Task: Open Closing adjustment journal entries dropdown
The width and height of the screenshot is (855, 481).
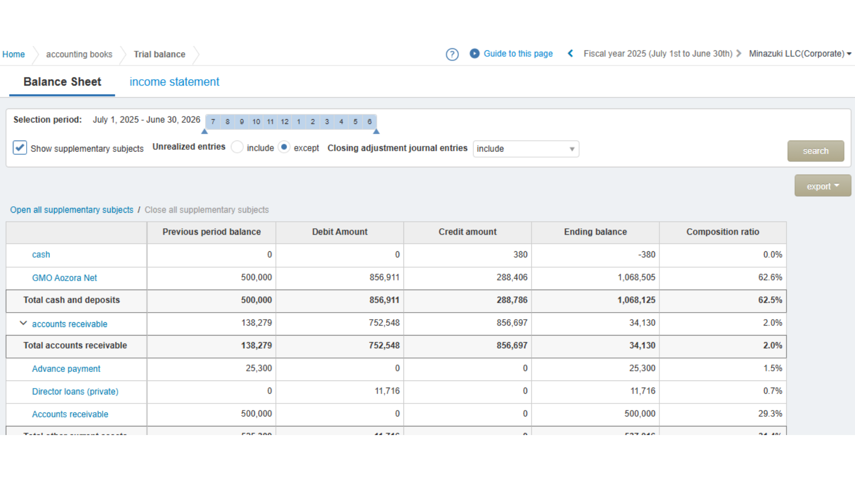Action: coord(525,149)
